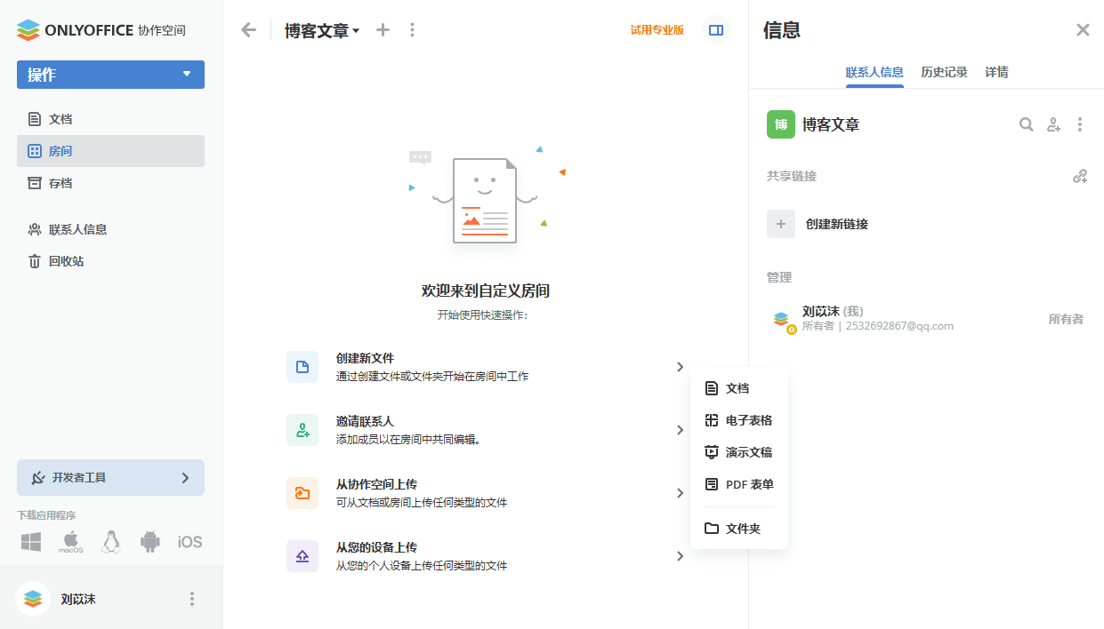This screenshot has height=629, width=1104.
Task: Go back using the left arrow
Action: 248,30
